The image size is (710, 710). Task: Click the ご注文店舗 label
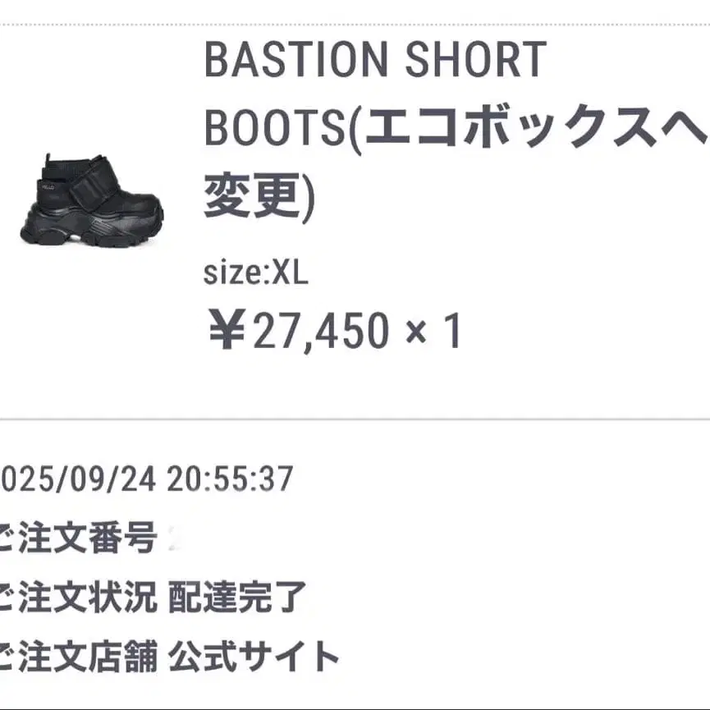pos(77,656)
